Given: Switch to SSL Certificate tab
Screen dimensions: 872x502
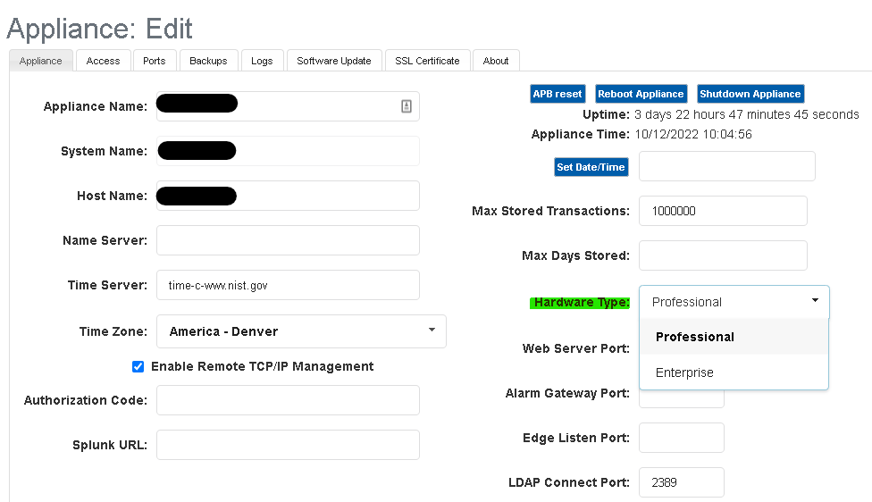Looking at the screenshot, I should tap(427, 61).
